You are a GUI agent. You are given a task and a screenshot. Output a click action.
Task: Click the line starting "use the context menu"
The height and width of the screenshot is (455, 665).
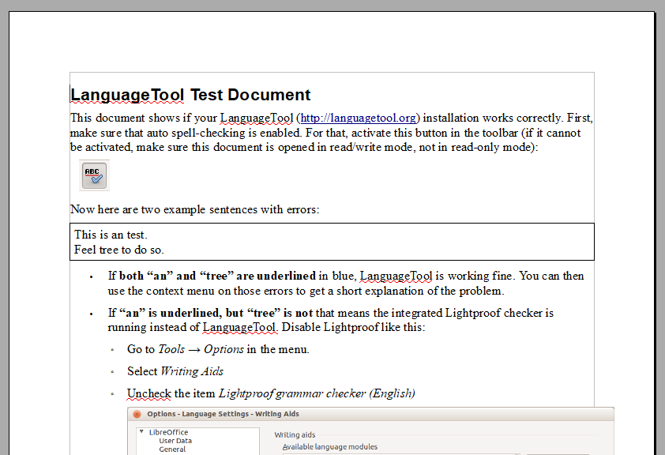(x=306, y=291)
